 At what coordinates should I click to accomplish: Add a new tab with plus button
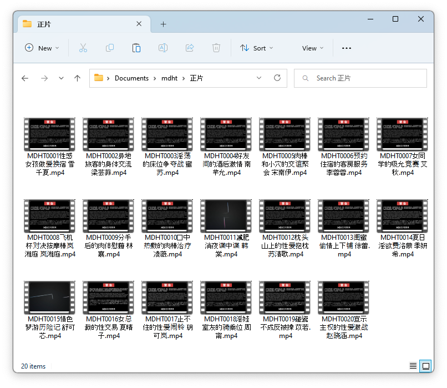point(163,24)
